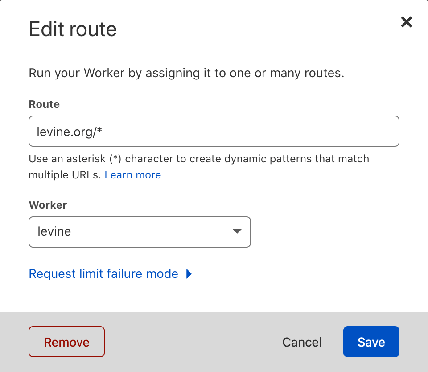
Task: Click the Worker field label
Action: tap(48, 205)
